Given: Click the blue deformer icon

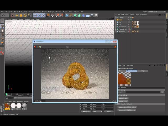Looking at the screenshot, I should 83,16.
